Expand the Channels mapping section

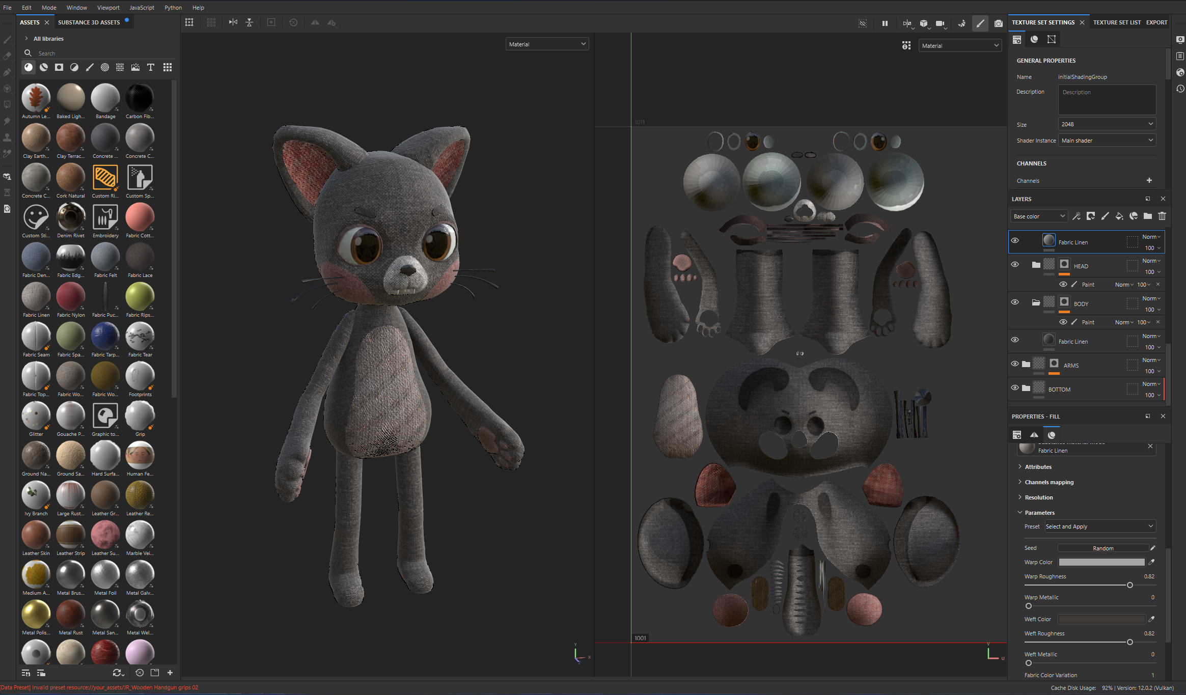coord(1049,482)
